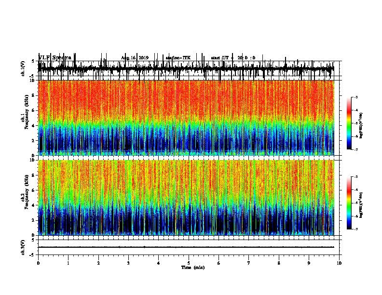Click the "3" minute tick label
Screen dimensions: 382x295
click(x=128, y=263)
